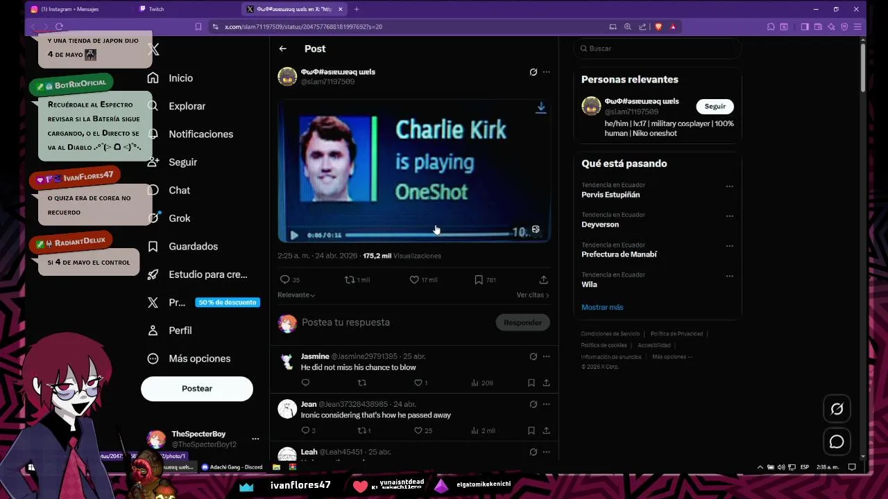
Task: Open the Brave wallet icon
Action: [818, 26]
